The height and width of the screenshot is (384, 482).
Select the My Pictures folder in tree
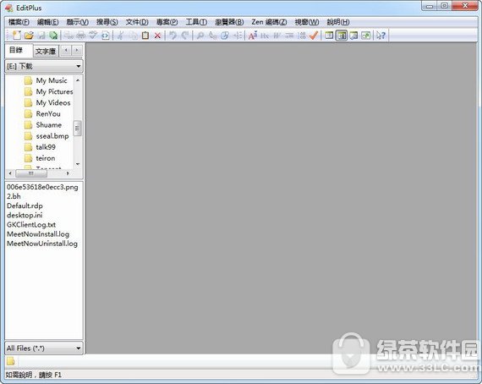coord(54,91)
